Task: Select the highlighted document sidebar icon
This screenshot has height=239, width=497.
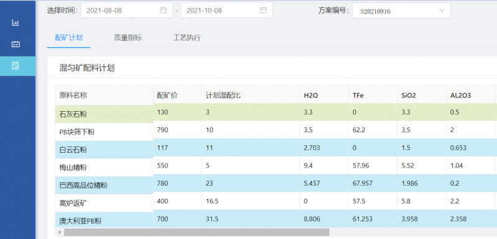Action: click(16, 66)
